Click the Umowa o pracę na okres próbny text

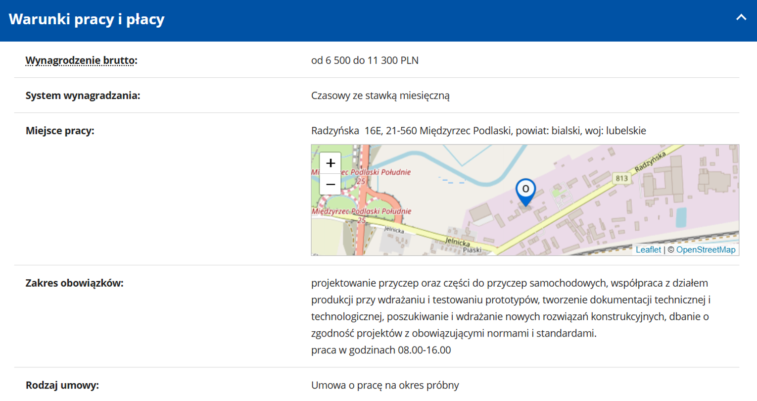pyautogui.click(x=385, y=385)
